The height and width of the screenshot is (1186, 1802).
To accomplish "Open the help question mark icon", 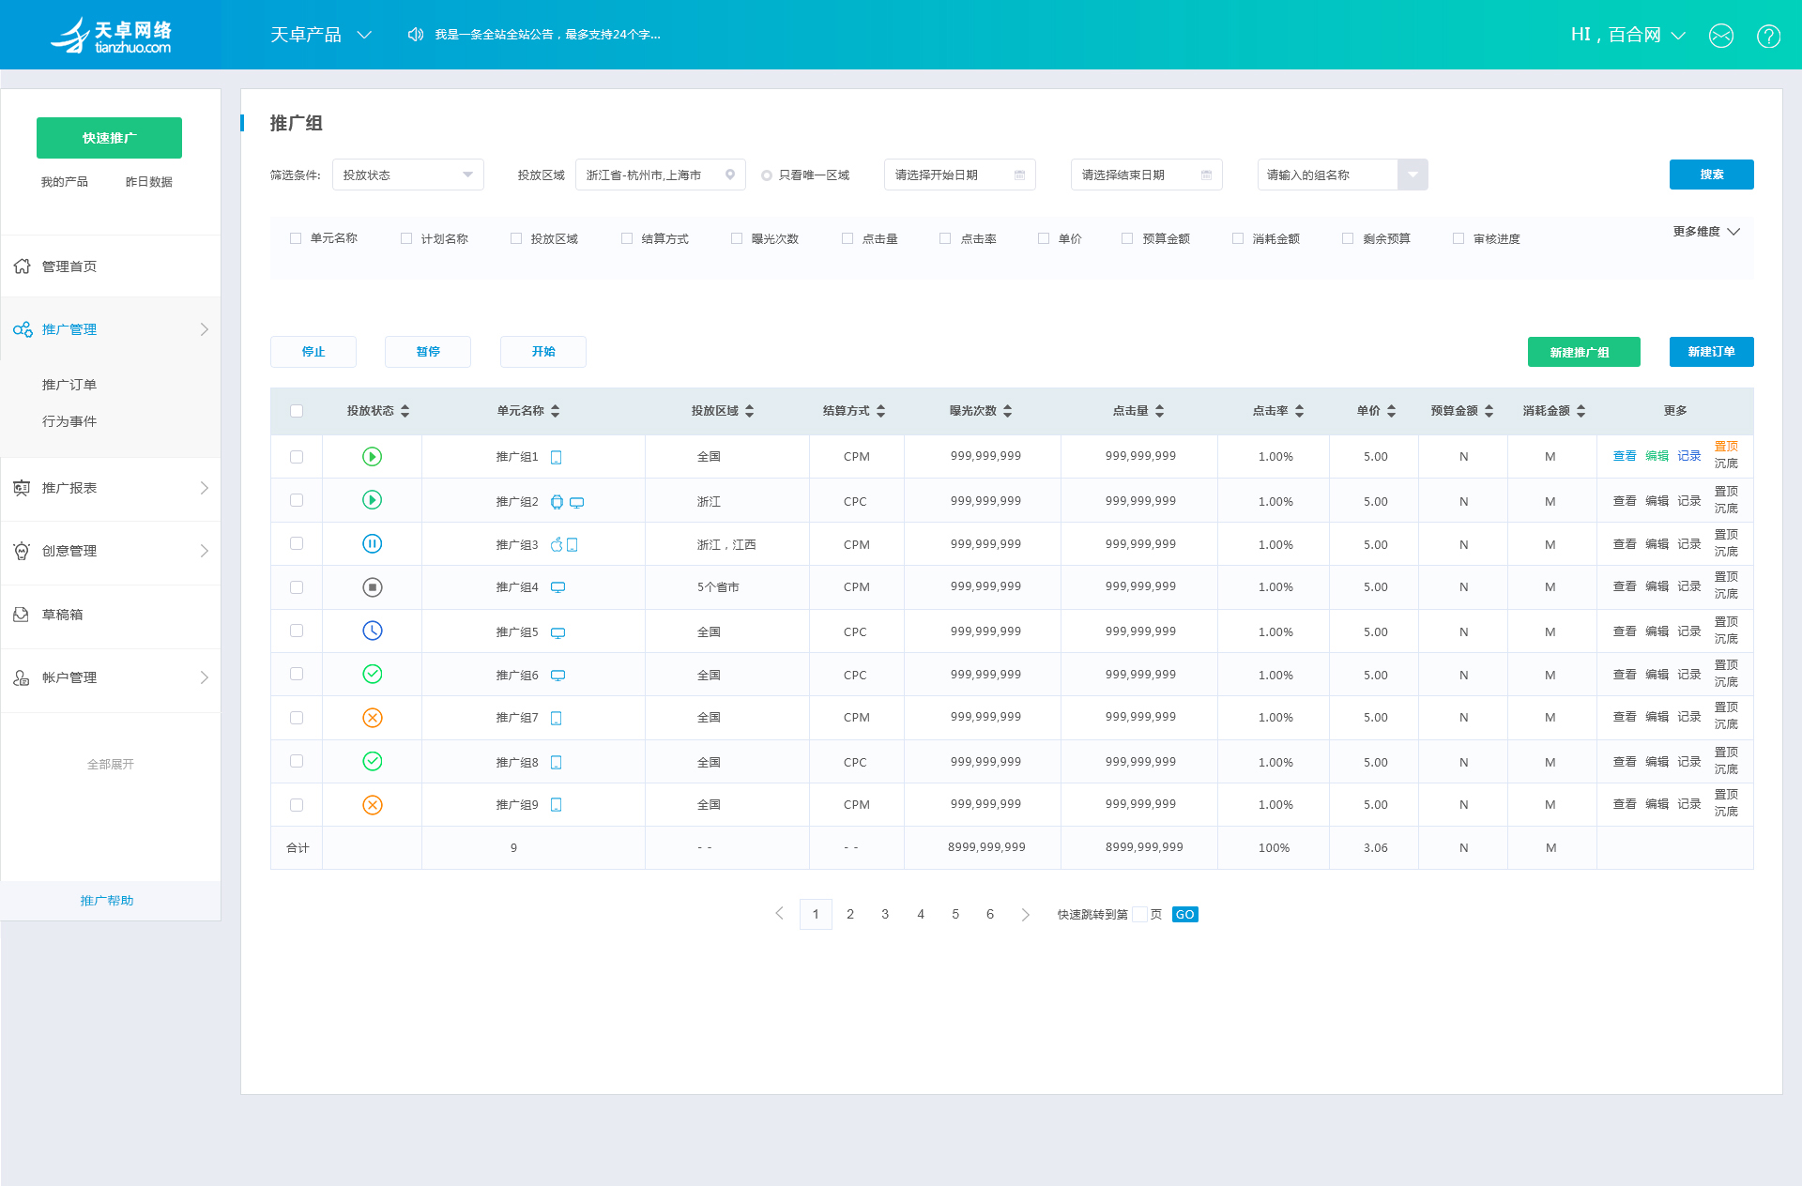I will pos(1769,36).
